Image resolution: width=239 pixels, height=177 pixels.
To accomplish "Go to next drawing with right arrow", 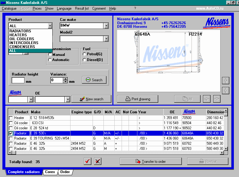I will pyautogui.click(x=217, y=99).
